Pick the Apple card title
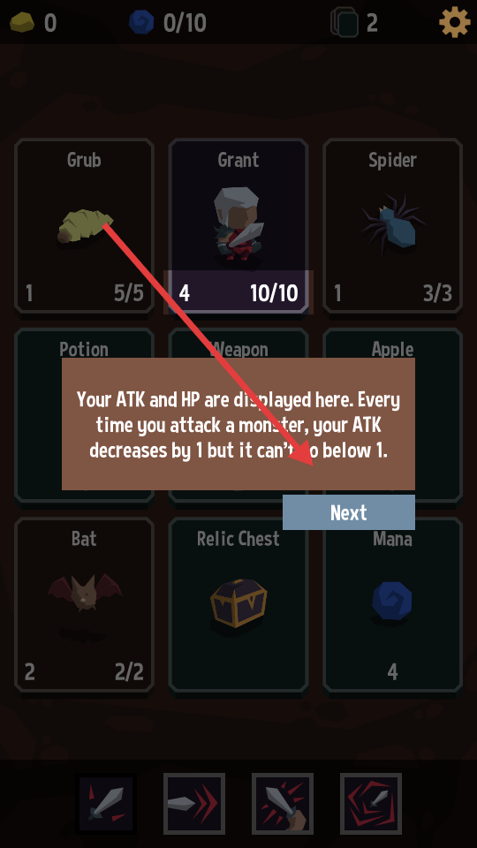The height and width of the screenshot is (848, 477). (x=392, y=349)
